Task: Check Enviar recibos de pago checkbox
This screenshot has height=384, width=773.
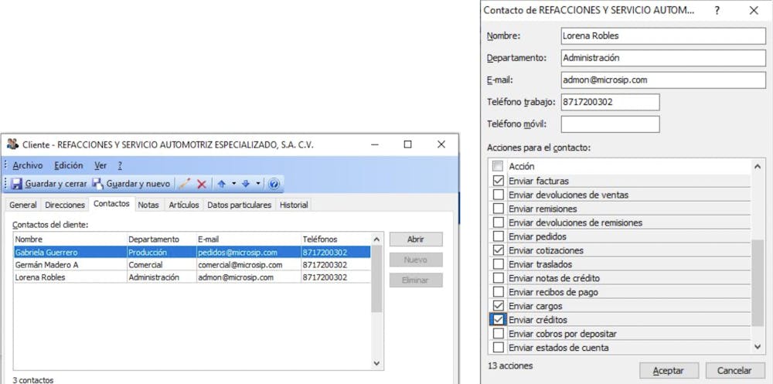Action: point(498,292)
